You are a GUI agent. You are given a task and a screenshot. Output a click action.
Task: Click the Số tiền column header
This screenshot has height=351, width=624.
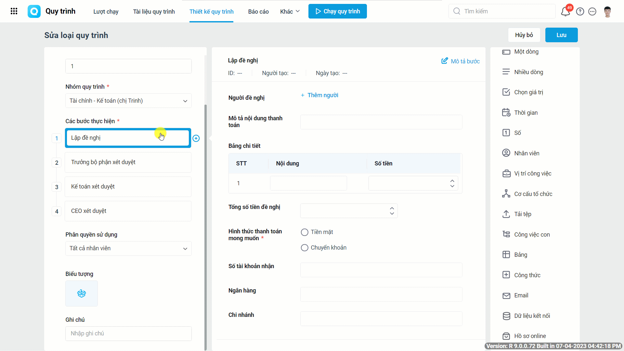coord(383,163)
